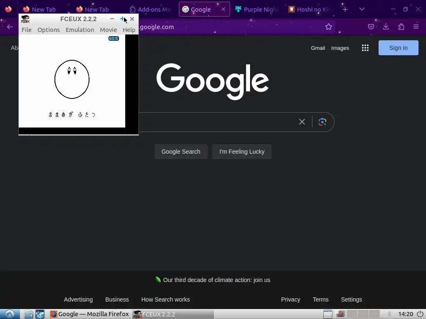Click inside the Google search field
The width and height of the screenshot is (426, 319).
(217, 122)
